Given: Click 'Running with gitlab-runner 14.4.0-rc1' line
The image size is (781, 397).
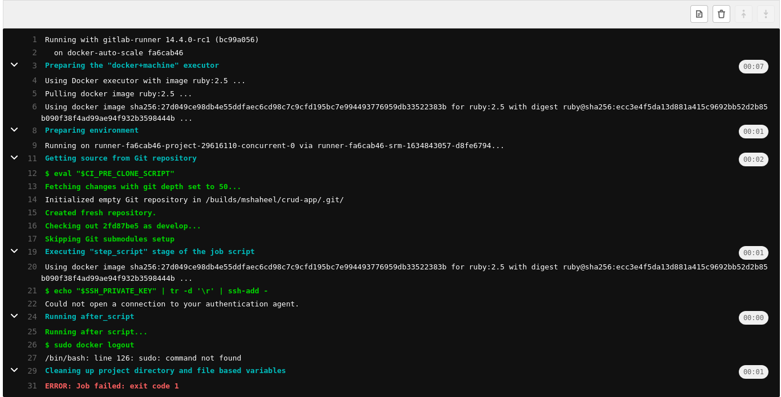Looking at the screenshot, I should coord(152,40).
